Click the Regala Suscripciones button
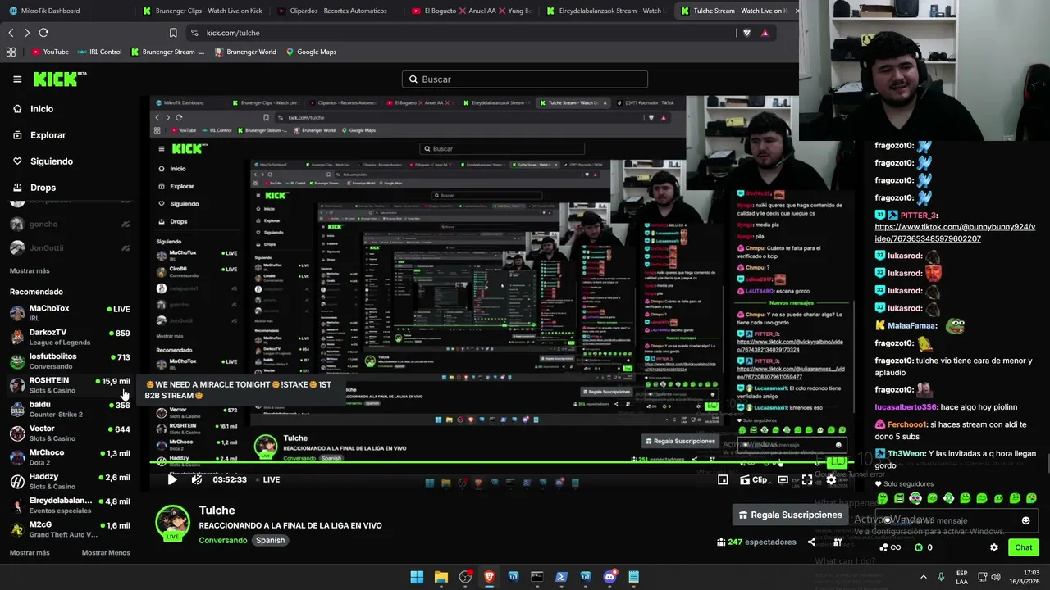The width and height of the screenshot is (1050, 590). click(x=790, y=515)
